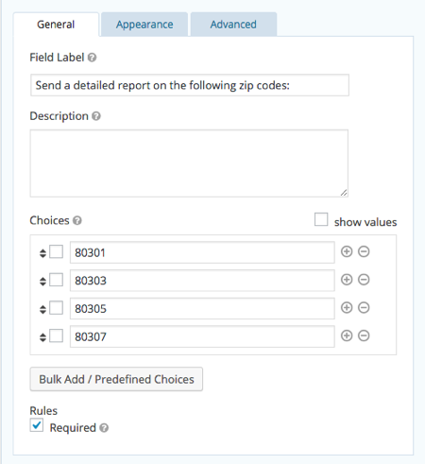The height and width of the screenshot is (464, 425).
Task: Add a choice after 80301
Action: coord(347,251)
